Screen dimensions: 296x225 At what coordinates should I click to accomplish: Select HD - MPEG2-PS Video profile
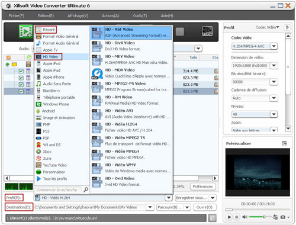(131, 86)
